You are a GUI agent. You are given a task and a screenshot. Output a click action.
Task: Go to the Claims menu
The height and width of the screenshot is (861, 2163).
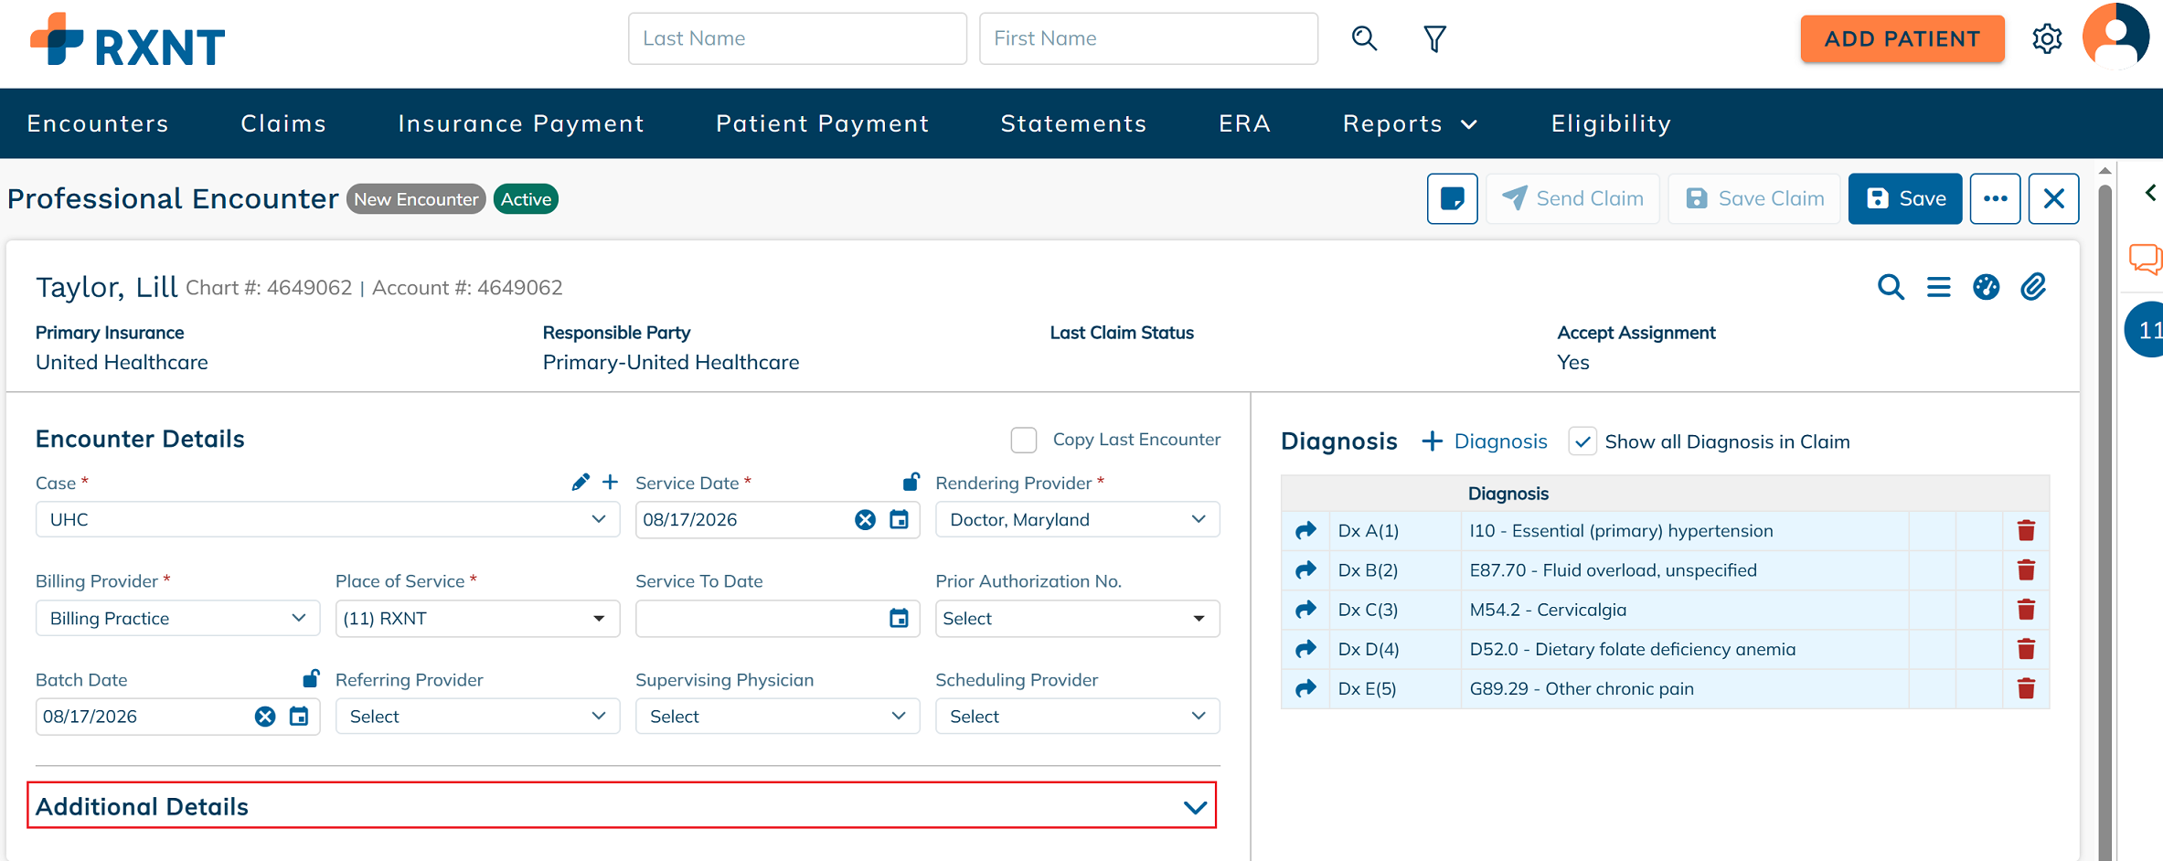click(x=283, y=123)
